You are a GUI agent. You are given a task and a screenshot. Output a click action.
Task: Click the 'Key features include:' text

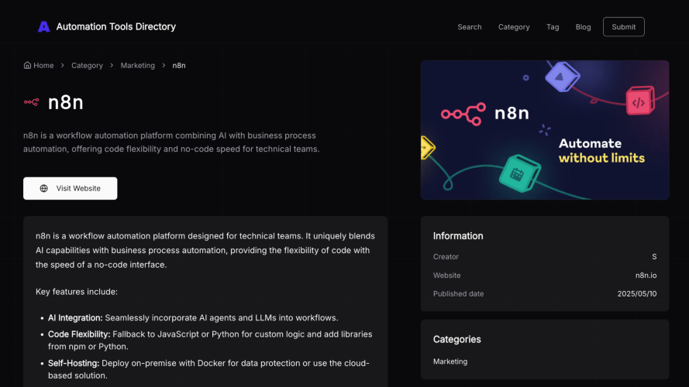[77, 291]
